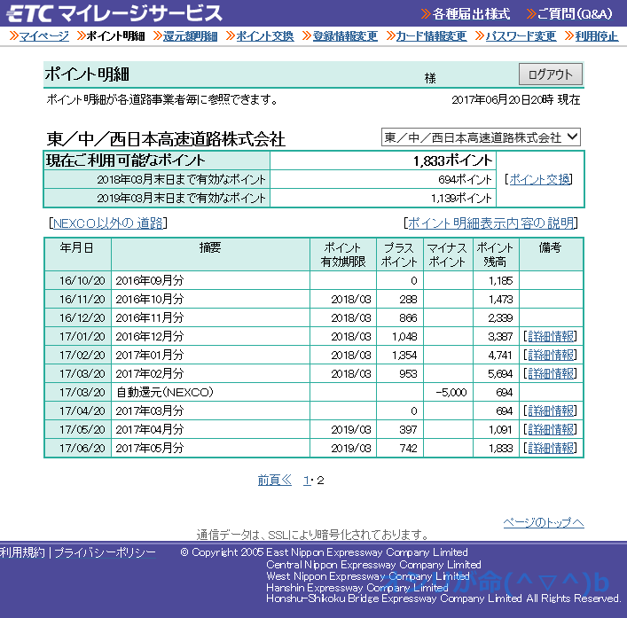Select plus points cell 742

click(x=400, y=448)
